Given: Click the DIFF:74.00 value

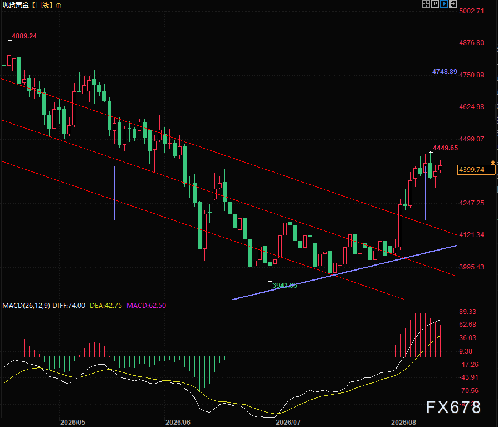Looking at the screenshot, I should [69, 306].
